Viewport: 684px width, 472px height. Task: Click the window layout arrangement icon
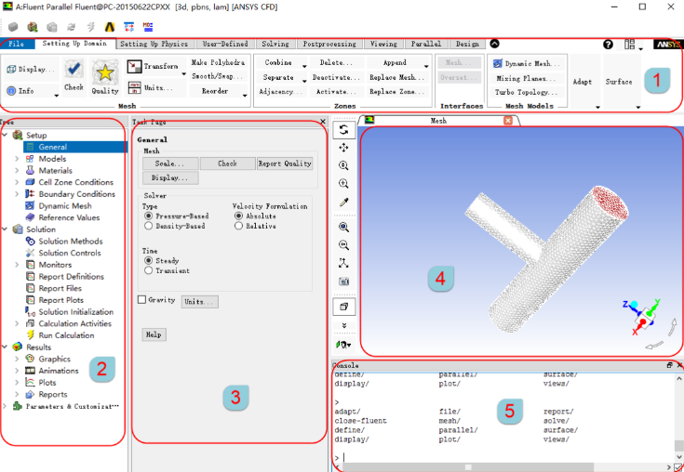click(629, 44)
